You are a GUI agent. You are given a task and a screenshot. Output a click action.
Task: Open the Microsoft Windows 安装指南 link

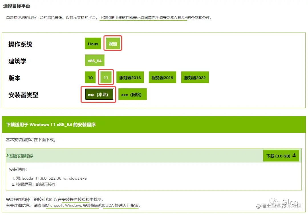point(72,205)
